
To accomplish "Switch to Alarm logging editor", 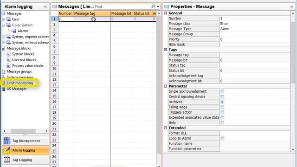I will 26,150.
